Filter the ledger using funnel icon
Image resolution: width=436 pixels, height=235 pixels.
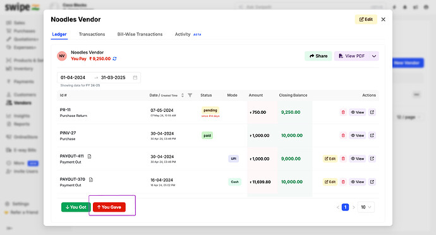[190, 95]
